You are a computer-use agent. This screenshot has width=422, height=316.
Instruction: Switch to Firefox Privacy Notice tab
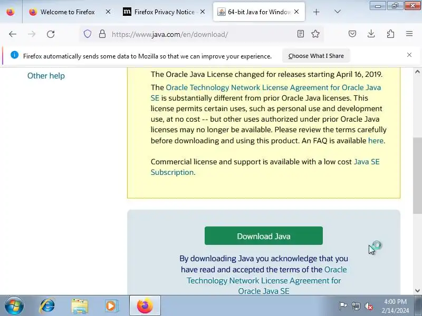click(x=164, y=12)
